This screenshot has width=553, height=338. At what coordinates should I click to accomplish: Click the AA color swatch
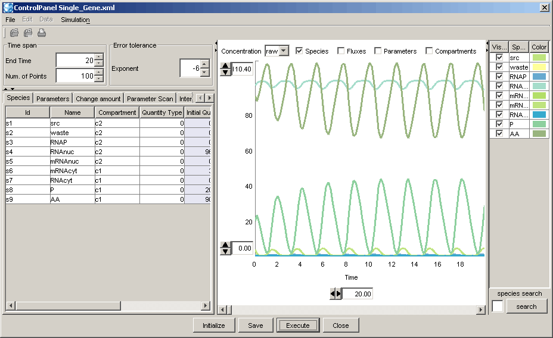tap(539, 133)
